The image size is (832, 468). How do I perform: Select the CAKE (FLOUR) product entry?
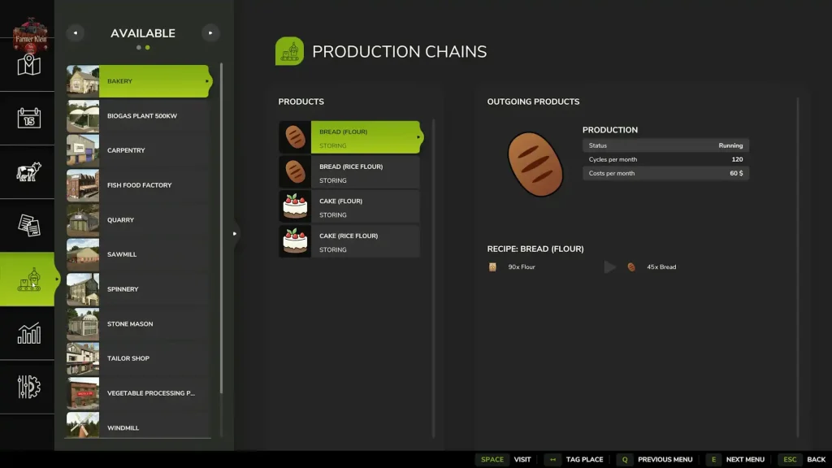[x=349, y=206]
